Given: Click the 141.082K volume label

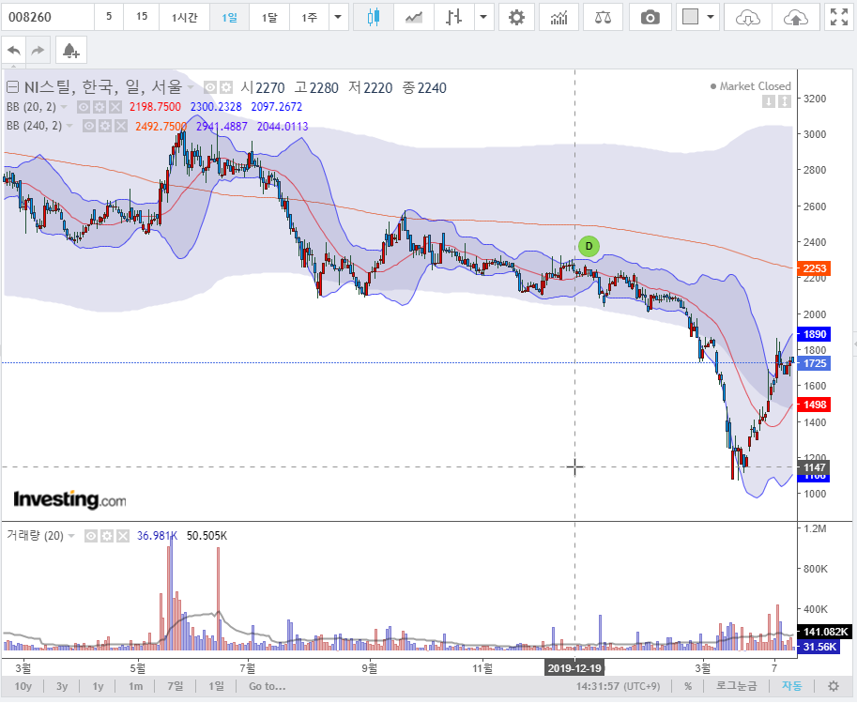Looking at the screenshot, I should pos(824,632).
